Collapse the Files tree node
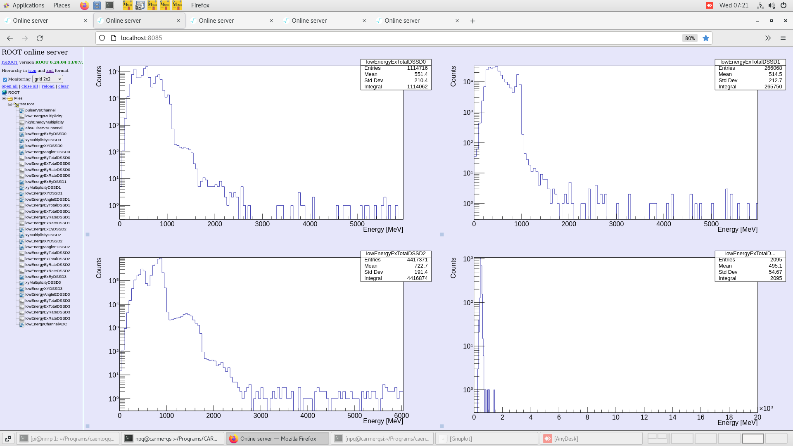Viewport: 793px width, 446px height. click(x=4, y=98)
